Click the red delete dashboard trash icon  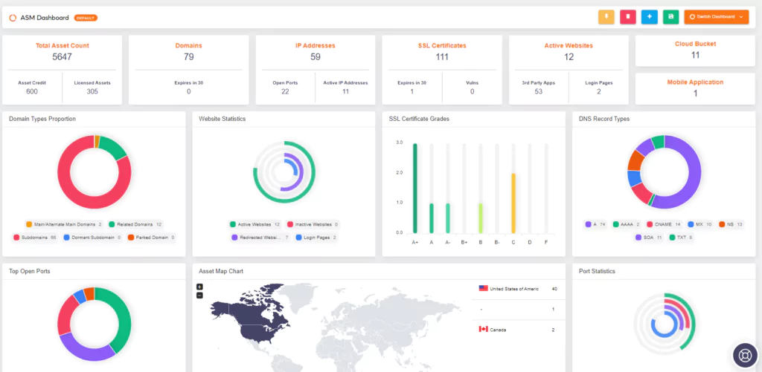click(x=628, y=16)
